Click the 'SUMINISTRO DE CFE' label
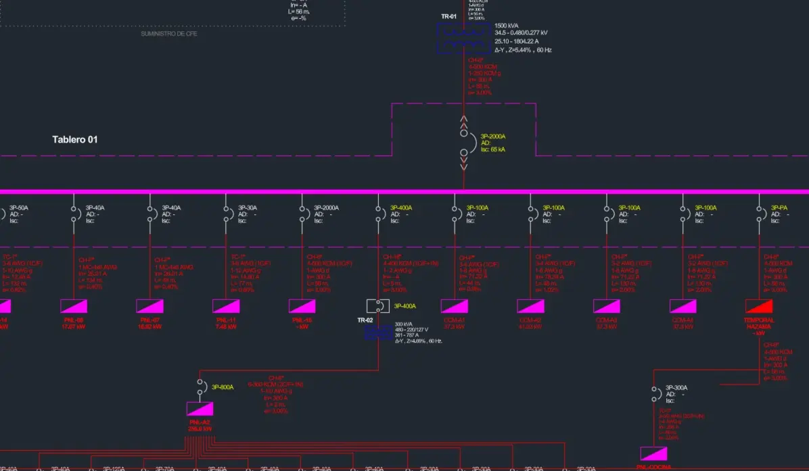 pyautogui.click(x=169, y=34)
